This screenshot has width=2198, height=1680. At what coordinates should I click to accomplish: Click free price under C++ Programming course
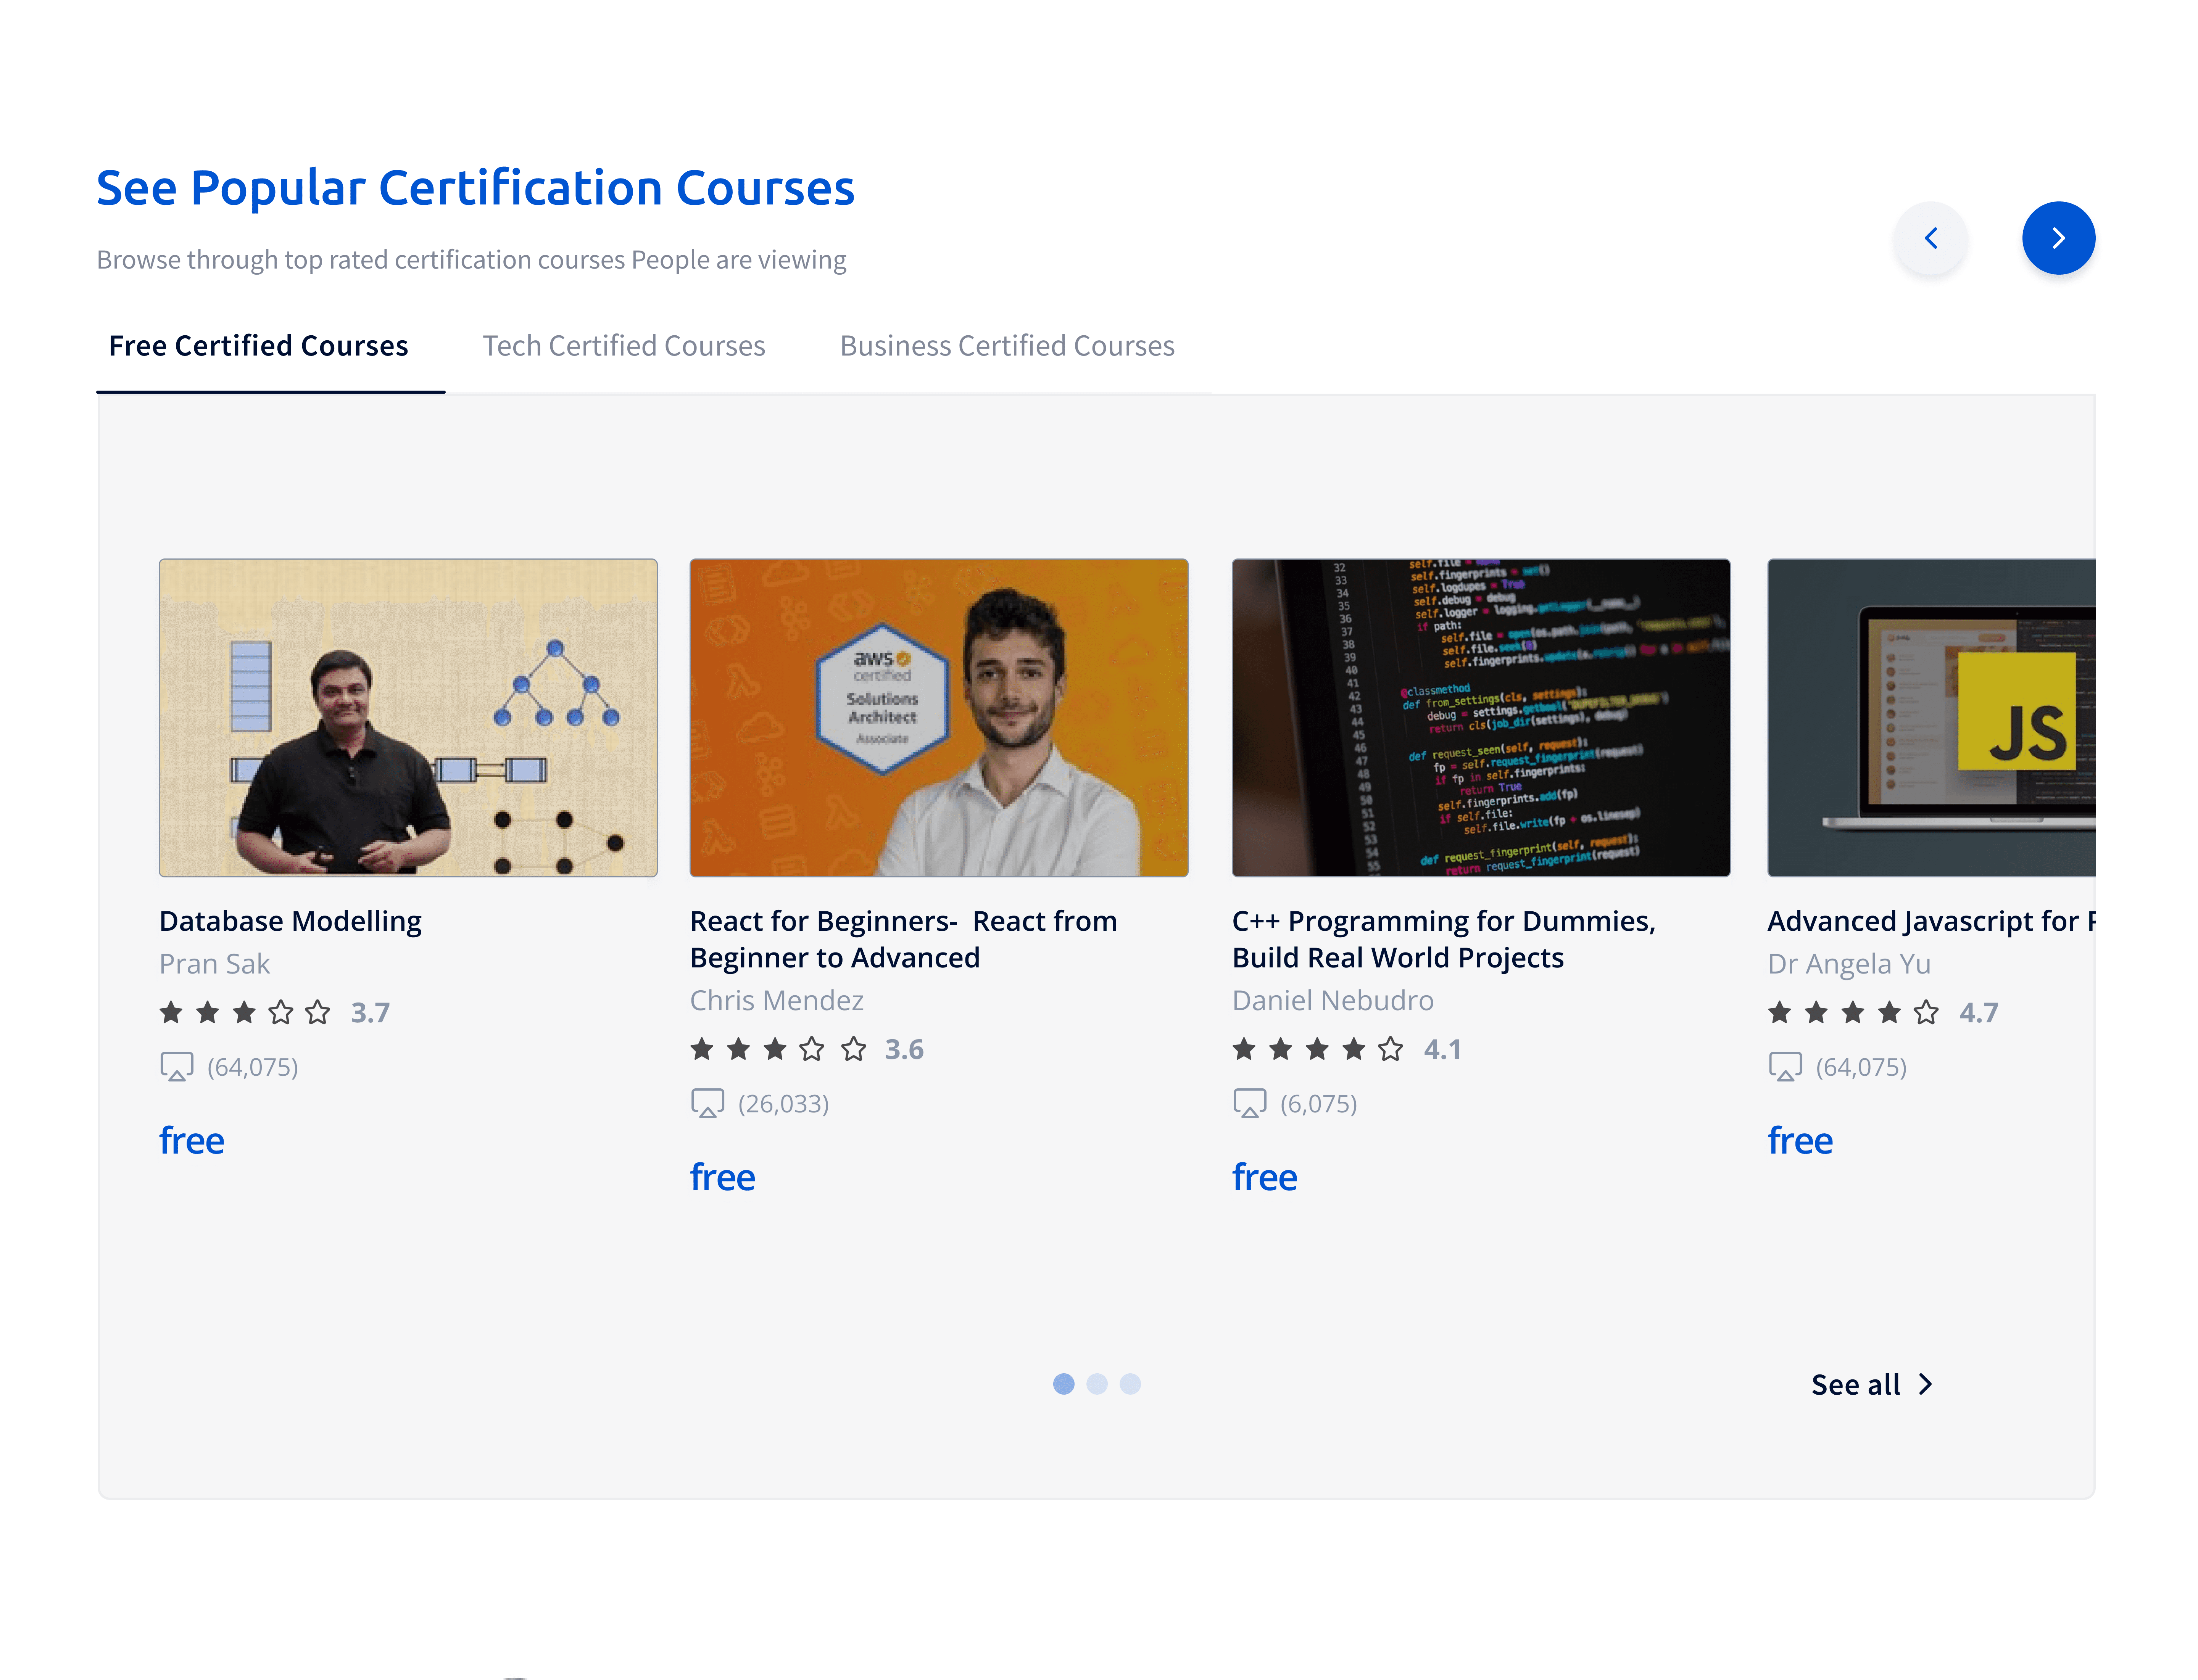point(1265,1178)
